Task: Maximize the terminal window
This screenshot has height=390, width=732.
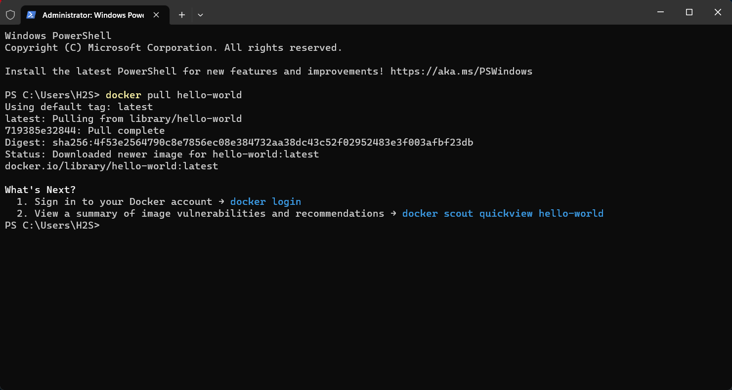Action: tap(689, 12)
